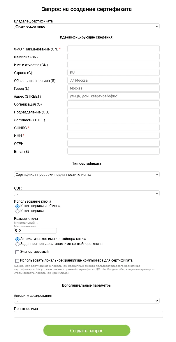The image size is (176, 342).
Task: Open the CSP provider dropdown
Action: tap(87, 194)
